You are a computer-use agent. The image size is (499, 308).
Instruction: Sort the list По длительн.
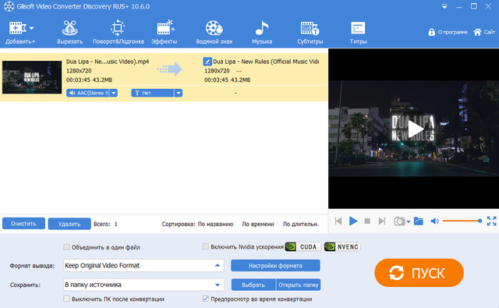(301, 224)
